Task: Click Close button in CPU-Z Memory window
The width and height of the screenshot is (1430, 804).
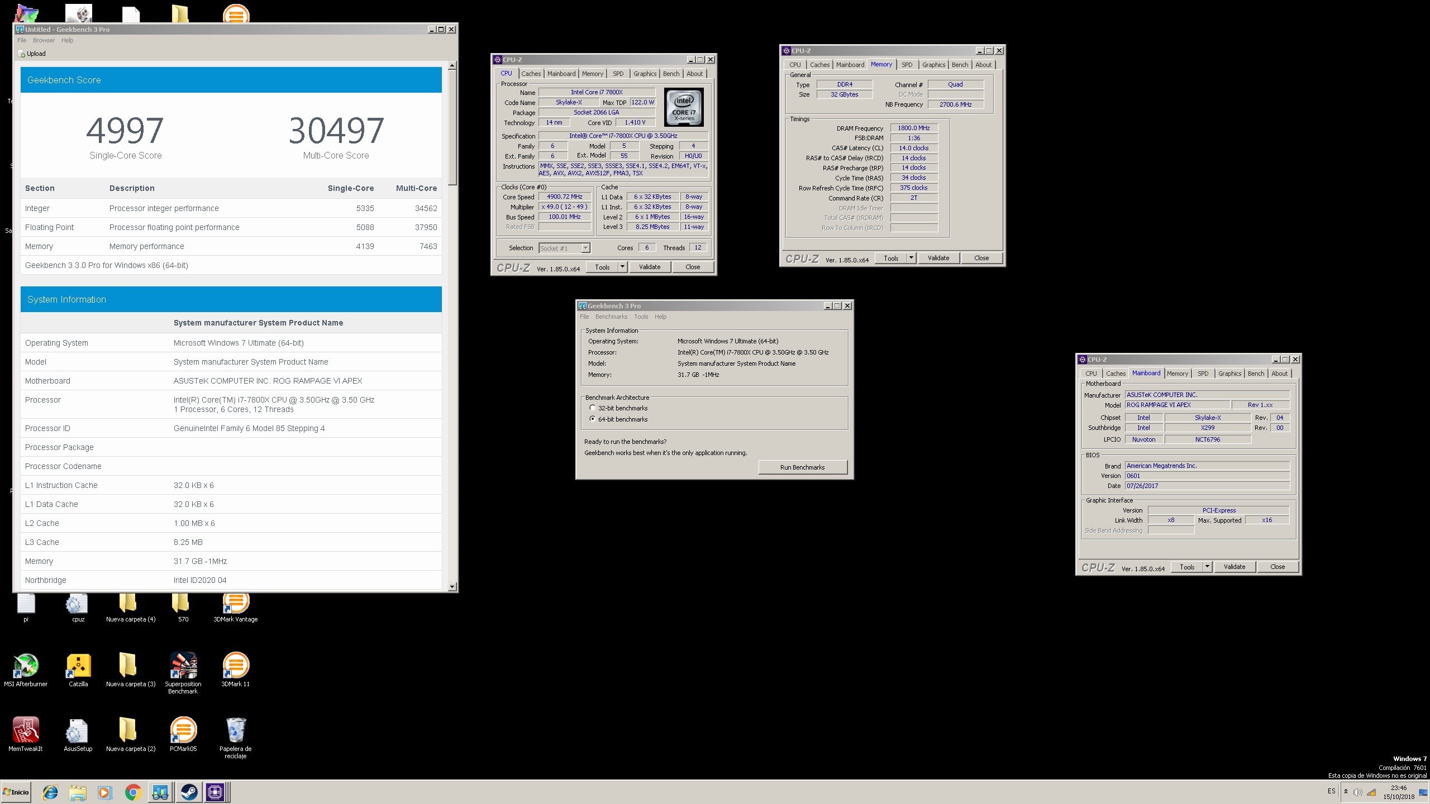Action: click(981, 258)
